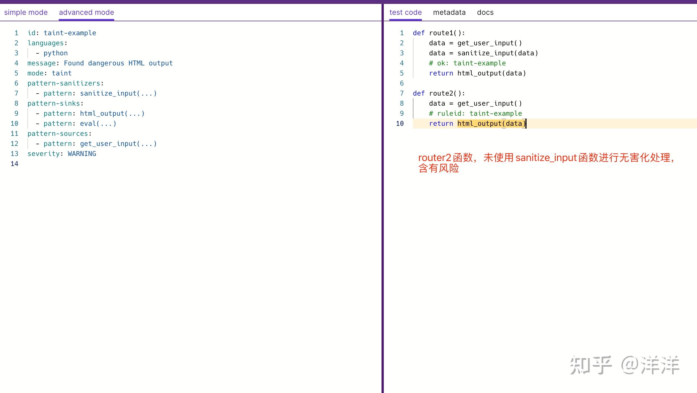This screenshot has width=697, height=393.
Task: Click the '# ok: taint-example' comment
Action: click(x=467, y=63)
